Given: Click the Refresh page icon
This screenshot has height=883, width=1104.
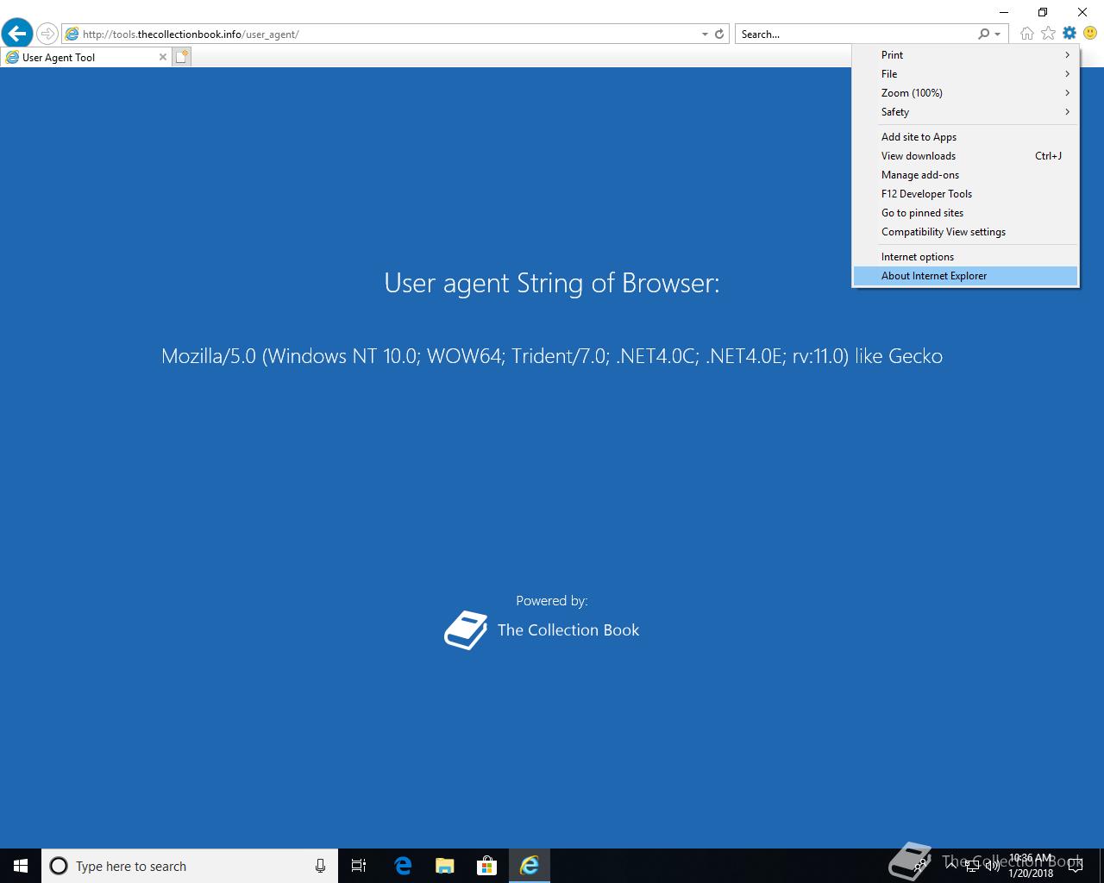Looking at the screenshot, I should click(719, 34).
